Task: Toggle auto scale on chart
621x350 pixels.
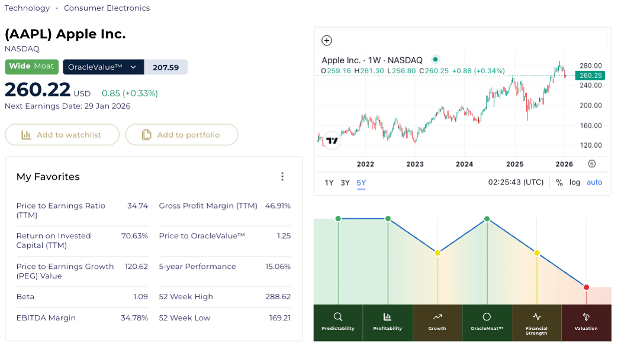Action: 594,183
